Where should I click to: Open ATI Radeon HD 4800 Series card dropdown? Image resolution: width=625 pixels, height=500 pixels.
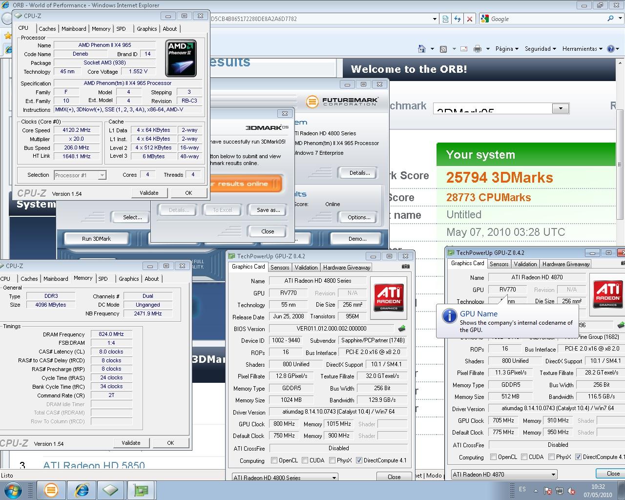[x=284, y=478]
